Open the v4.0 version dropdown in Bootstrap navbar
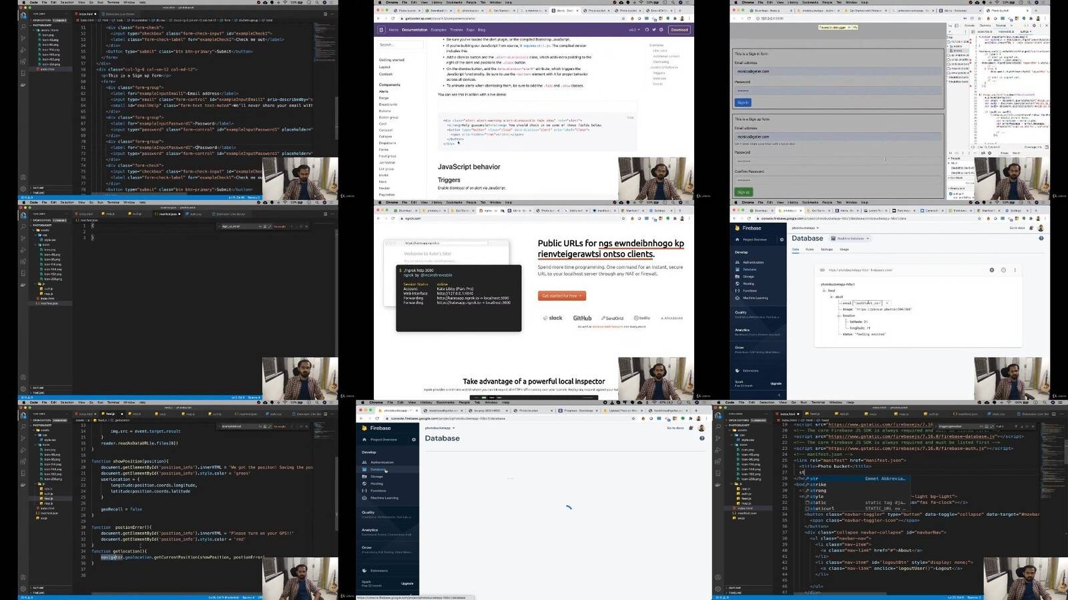1068x600 pixels. [x=633, y=30]
